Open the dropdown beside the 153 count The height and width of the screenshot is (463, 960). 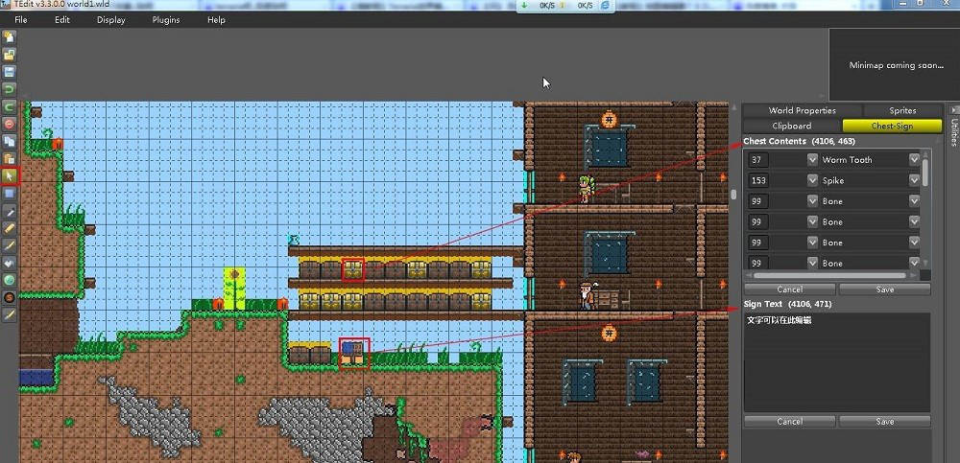812,180
